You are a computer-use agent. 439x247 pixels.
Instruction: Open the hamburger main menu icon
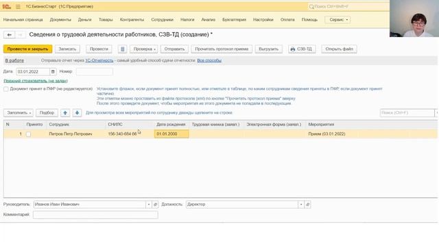click(19, 6)
